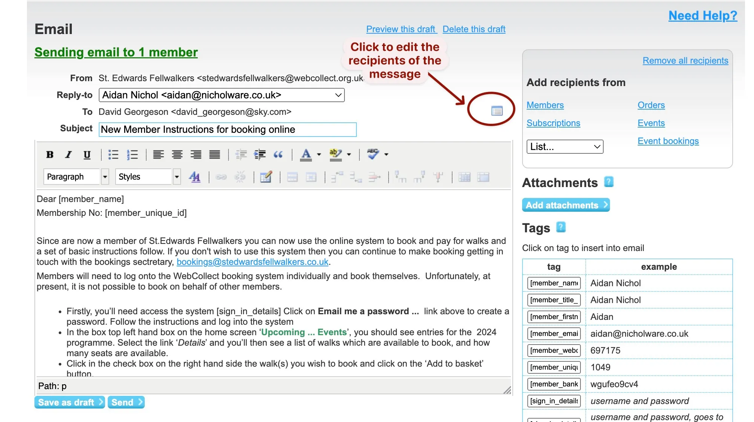The width and height of the screenshot is (754, 422).
Task: Click the Italic formatting icon
Action: [x=68, y=153]
